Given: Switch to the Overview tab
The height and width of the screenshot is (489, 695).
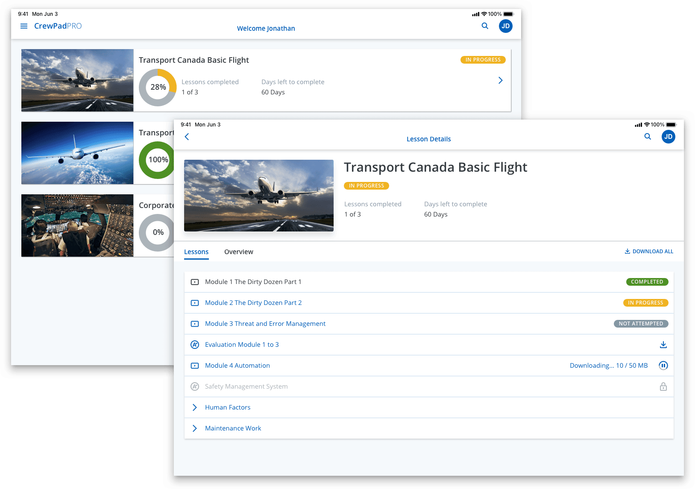Looking at the screenshot, I should pyautogui.click(x=239, y=252).
